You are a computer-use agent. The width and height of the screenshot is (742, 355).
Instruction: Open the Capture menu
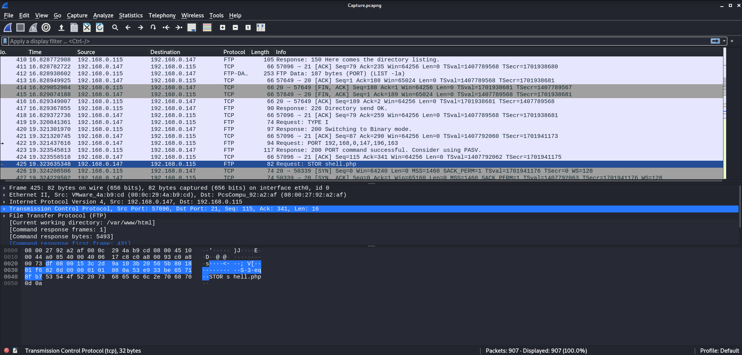77,15
